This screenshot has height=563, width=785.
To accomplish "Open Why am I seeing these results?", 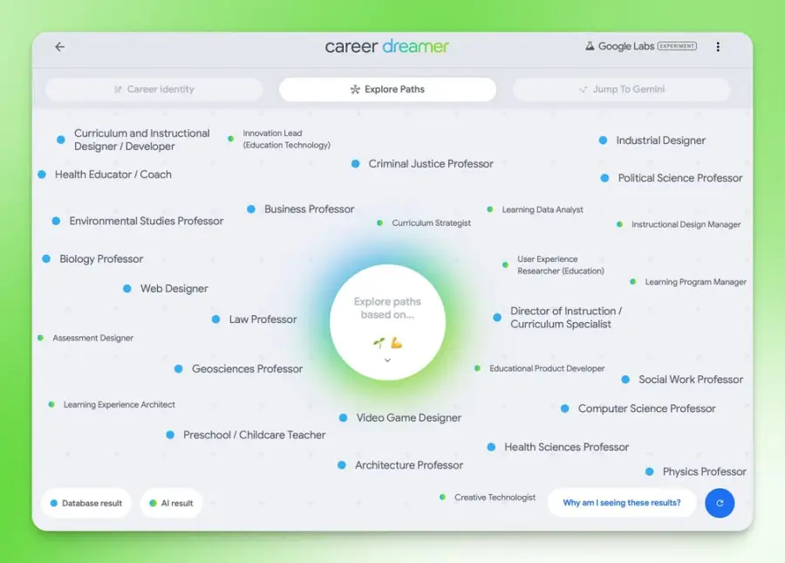I will pyautogui.click(x=622, y=503).
